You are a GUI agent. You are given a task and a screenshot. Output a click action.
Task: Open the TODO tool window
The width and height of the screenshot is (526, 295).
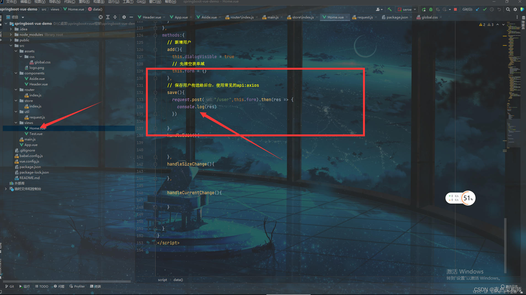pos(42,286)
